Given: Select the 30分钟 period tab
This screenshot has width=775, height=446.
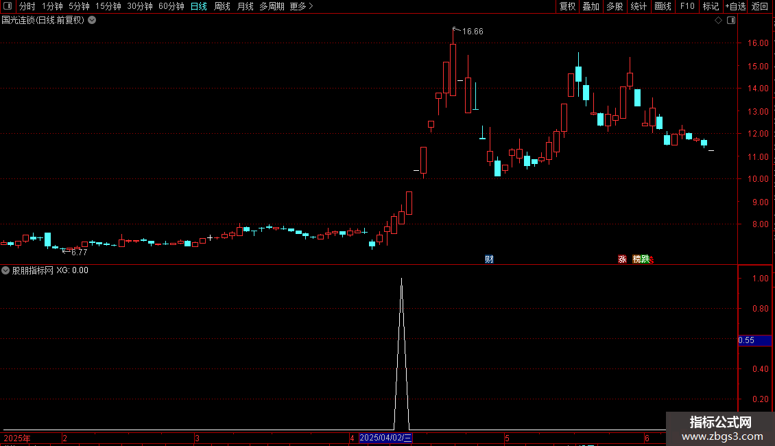Looking at the screenshot, I should pos(140,6).
